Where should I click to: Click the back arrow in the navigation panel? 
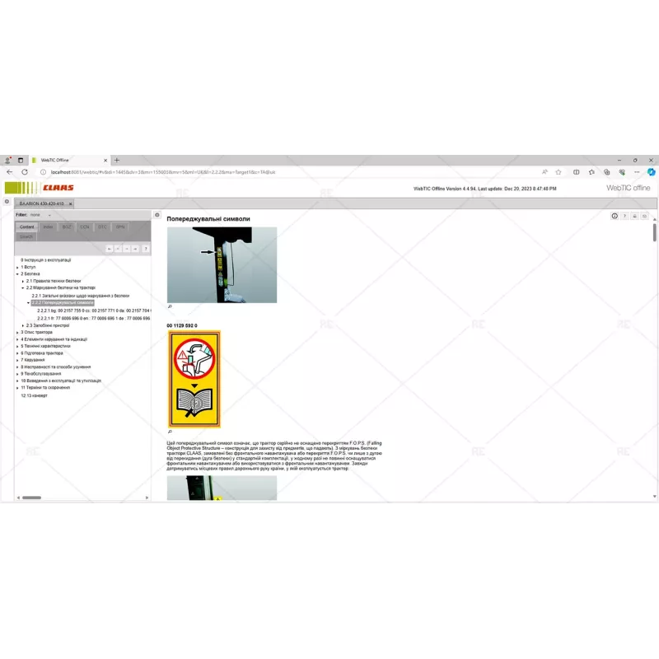click(x=110, y=249)
